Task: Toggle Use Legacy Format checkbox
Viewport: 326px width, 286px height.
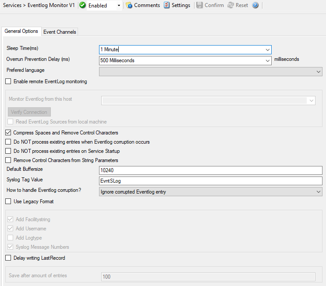Action: coord(8,202)
